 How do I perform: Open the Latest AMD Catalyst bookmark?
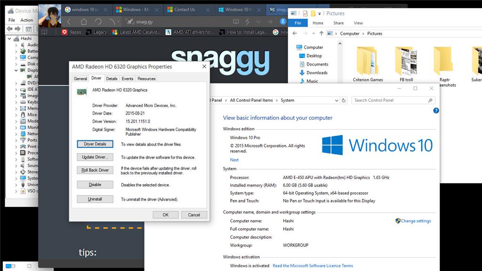[x=136, y=32]
